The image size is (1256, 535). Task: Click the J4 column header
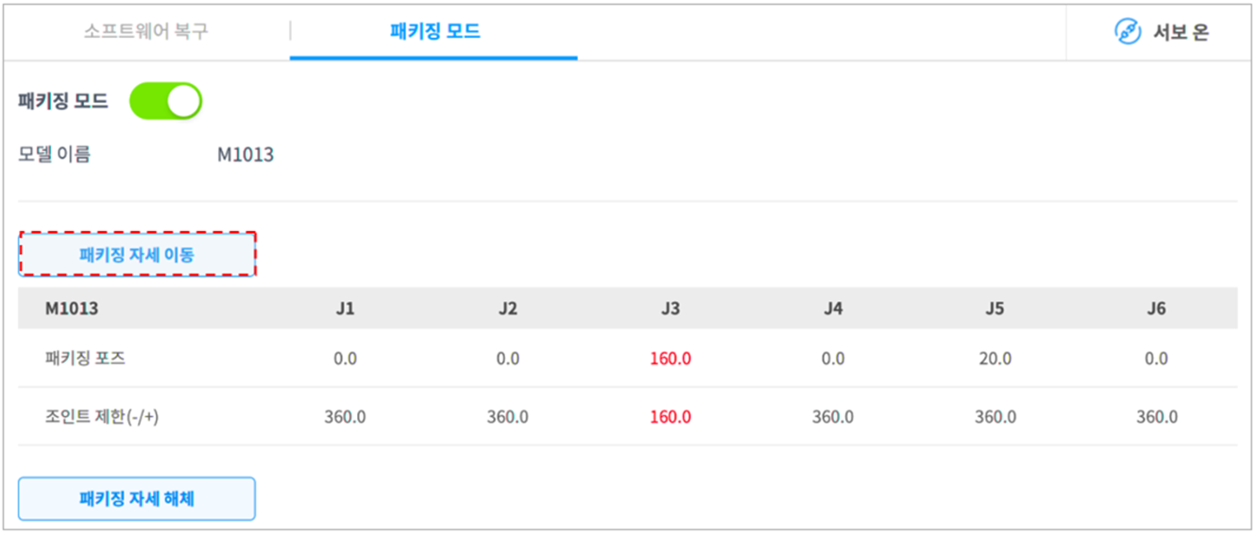(x=832, y=309)
